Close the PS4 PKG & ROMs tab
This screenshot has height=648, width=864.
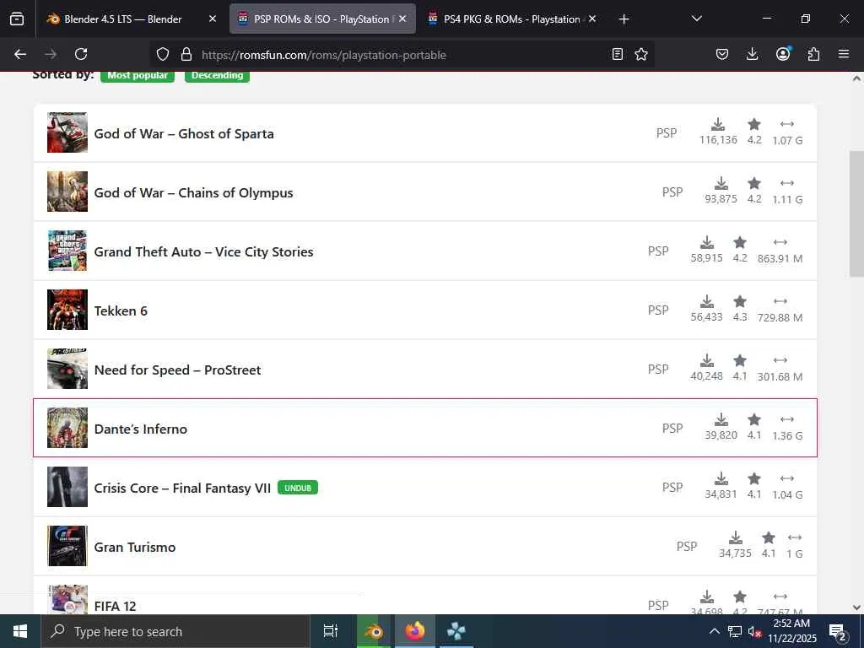click(592, 19)
